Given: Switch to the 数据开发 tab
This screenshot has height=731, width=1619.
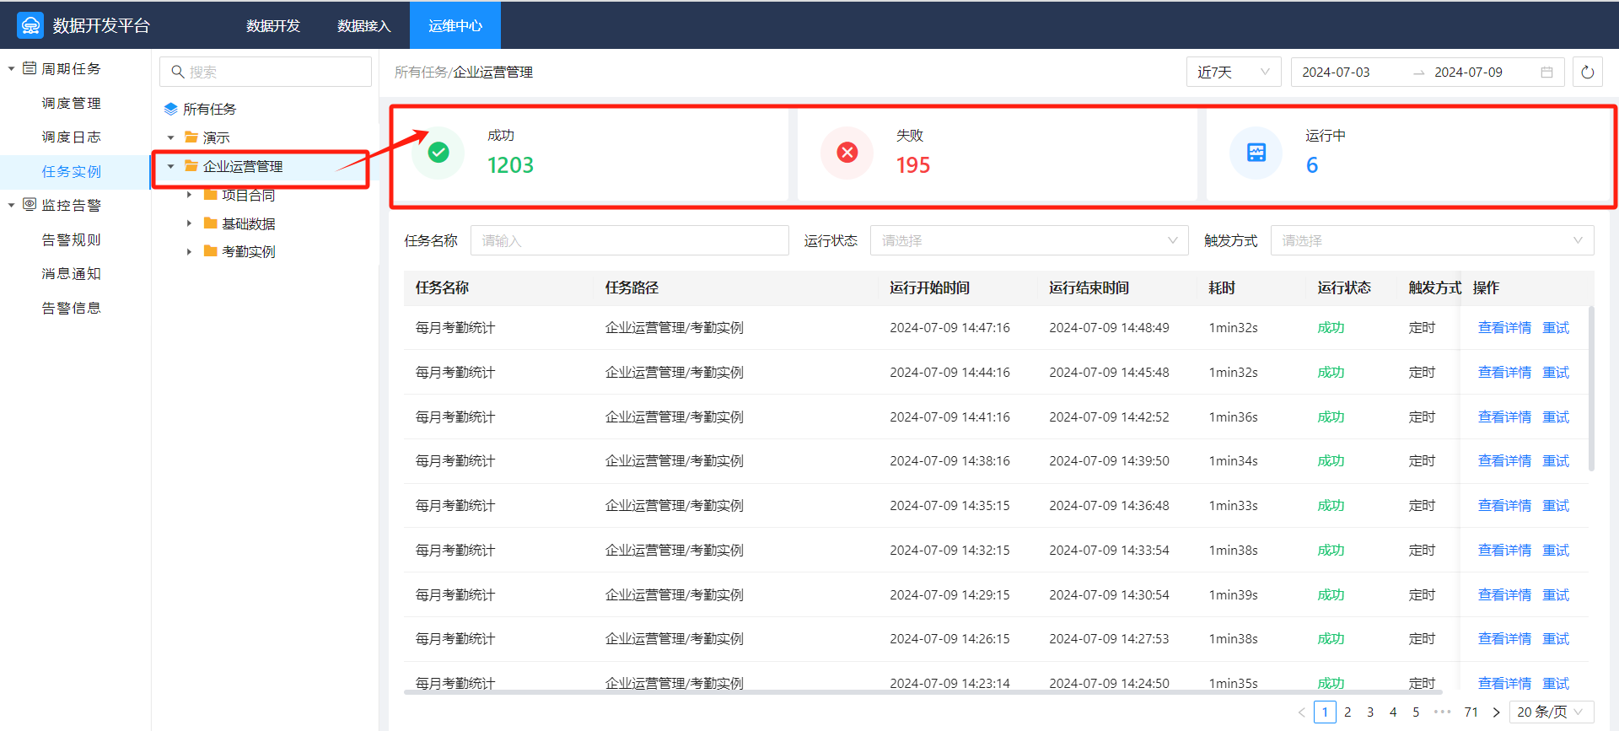Looking at the screenshot, I should tap(273, 26).
